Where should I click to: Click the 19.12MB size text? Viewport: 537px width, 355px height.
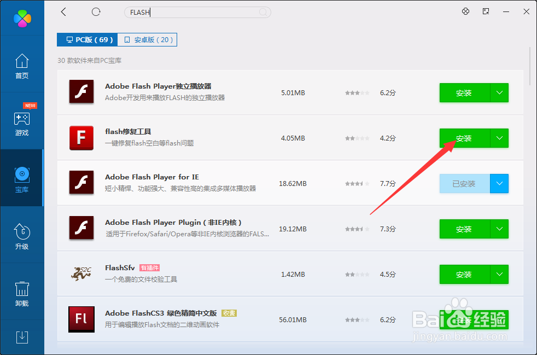pyautogui.click(x=293, y=229)
